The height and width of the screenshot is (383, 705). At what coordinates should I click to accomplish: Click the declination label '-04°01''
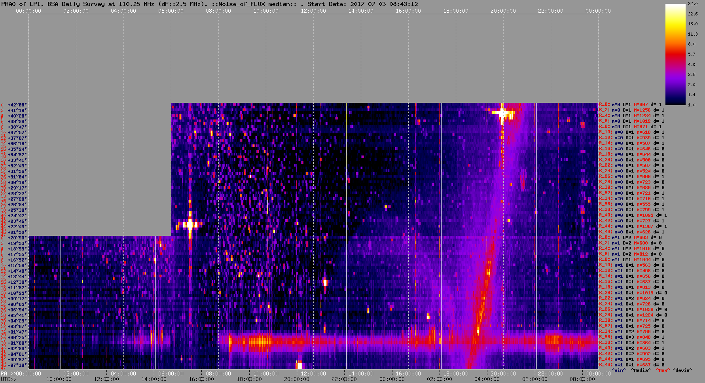17,354
